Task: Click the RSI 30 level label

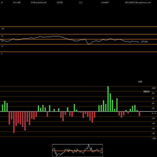Action: (2, 46)
